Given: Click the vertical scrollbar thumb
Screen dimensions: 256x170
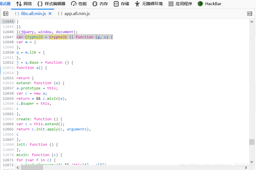Looking at the screenshot, I should click(x=252, y=142).
